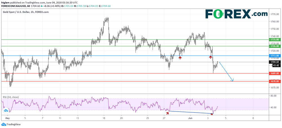Image resolution: width=282 pixels, height=128 pixels.
Task: Select the 1678.00 red price label
Action: point(274,81)
